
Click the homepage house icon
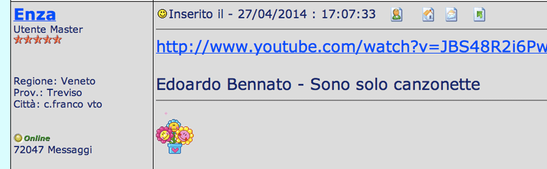point(428,15)
